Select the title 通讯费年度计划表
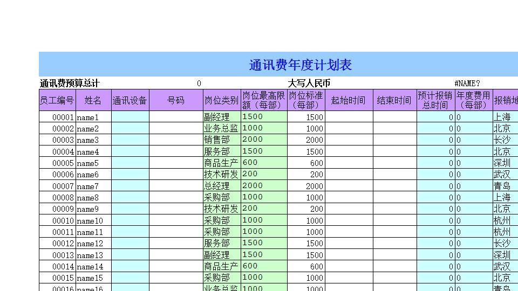 click(300, 65)
